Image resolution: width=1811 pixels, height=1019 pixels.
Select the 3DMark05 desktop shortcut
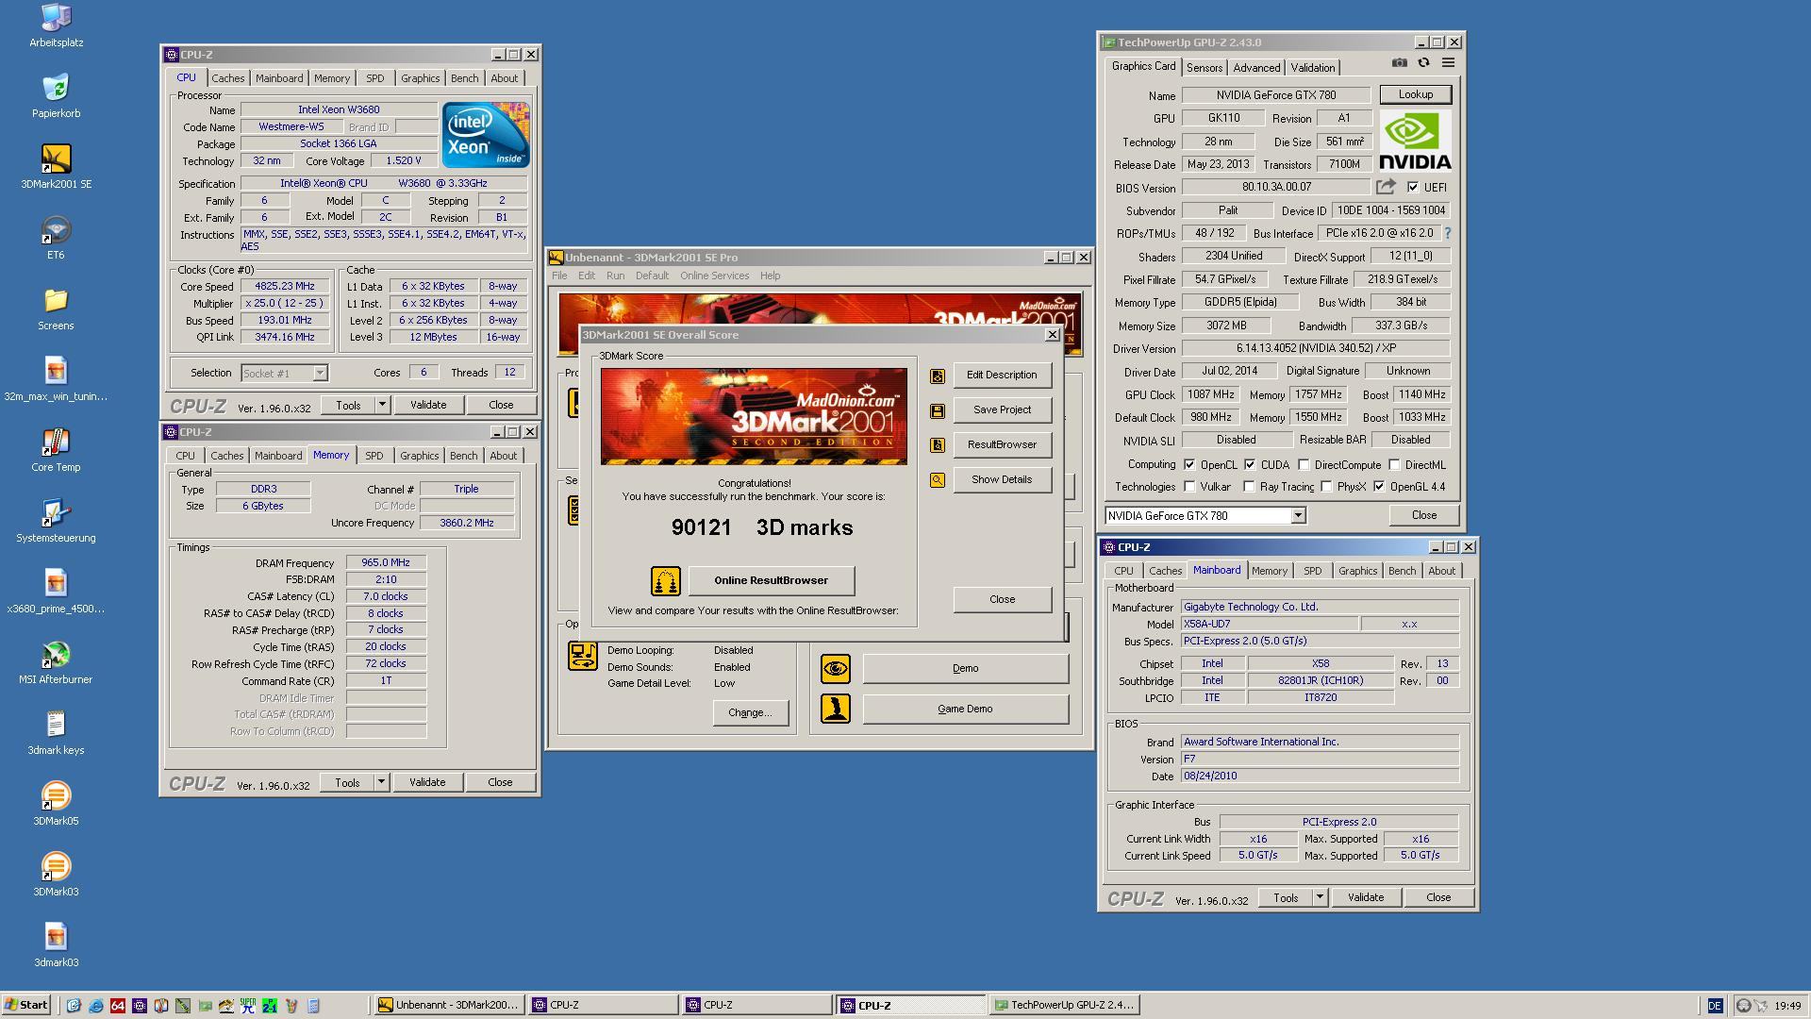click(56, 803)
